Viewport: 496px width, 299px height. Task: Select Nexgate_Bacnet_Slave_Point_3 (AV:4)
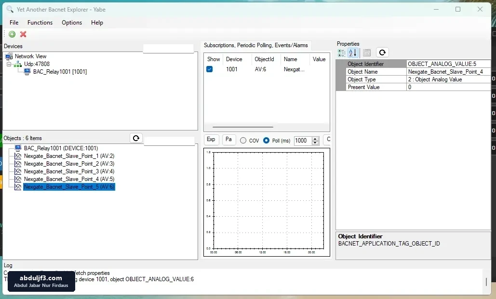click(69, 171)
